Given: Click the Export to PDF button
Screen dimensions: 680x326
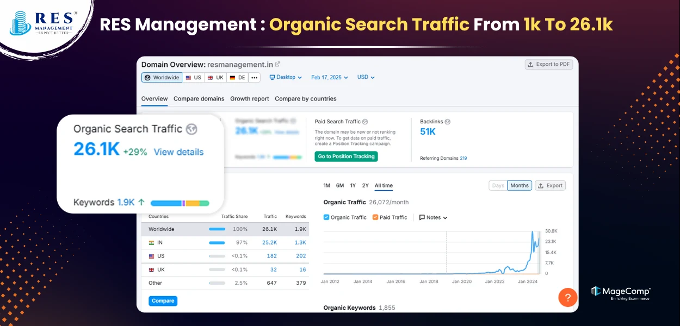Looking at the screenshot, I should (548, 64).
